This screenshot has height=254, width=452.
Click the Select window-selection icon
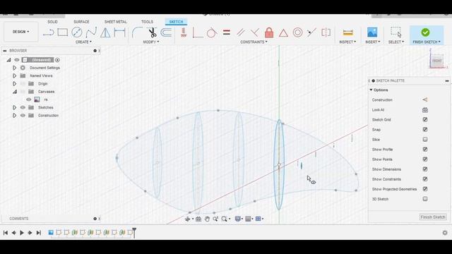click(395, 32)
